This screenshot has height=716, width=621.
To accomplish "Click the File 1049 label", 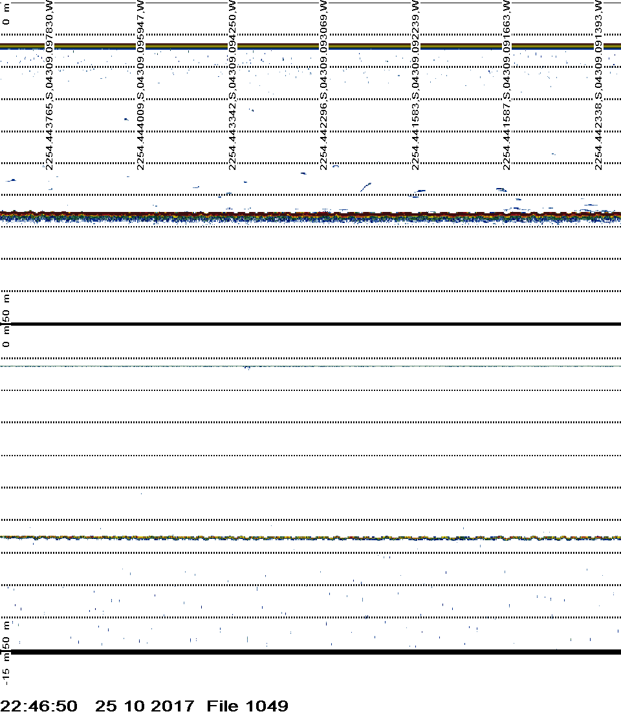I will click(x=247, y=706).
